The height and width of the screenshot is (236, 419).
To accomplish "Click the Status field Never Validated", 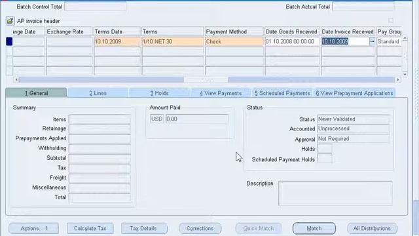I will point(354,119).
